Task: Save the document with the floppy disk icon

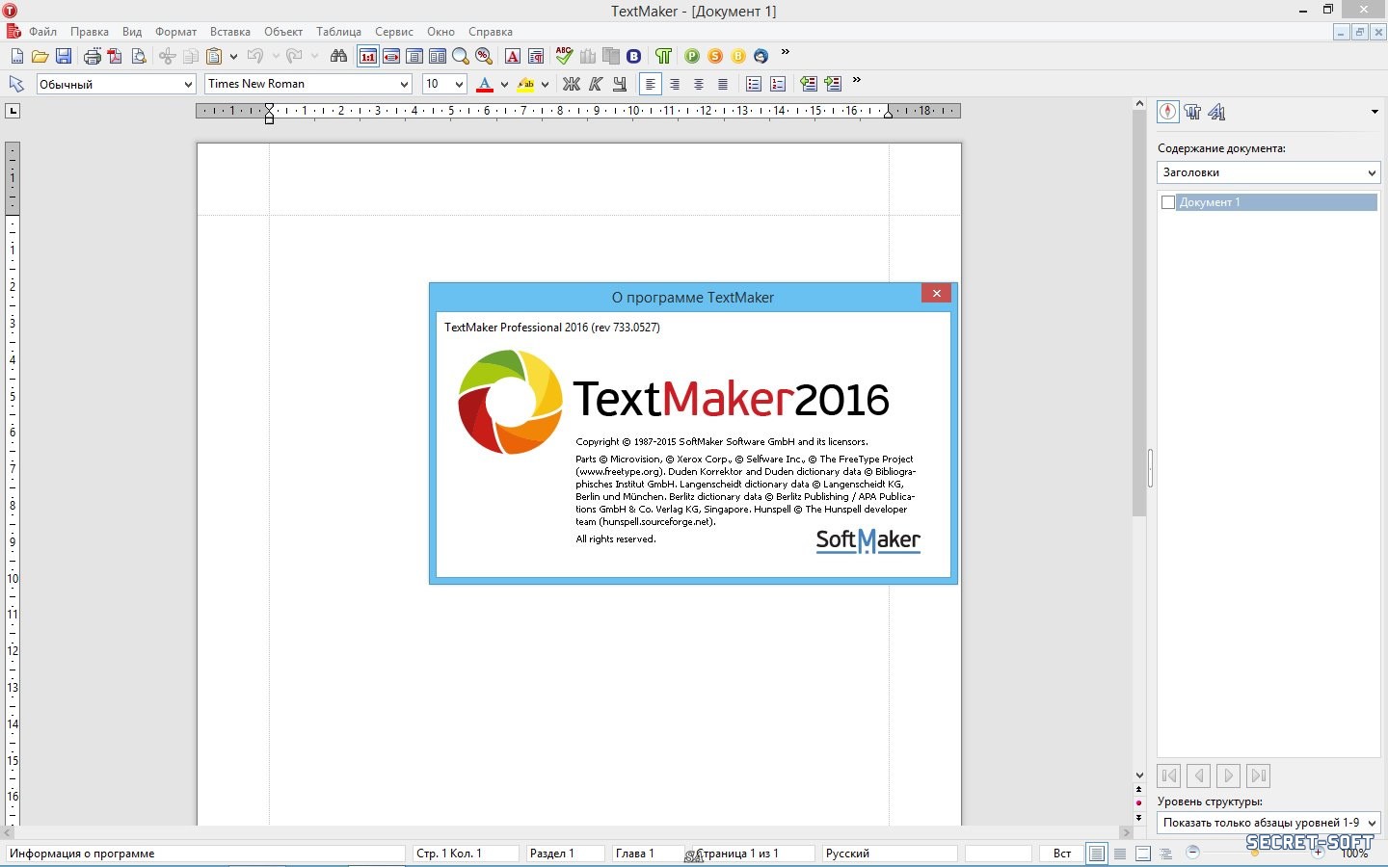Action: [x=64, y=56]
